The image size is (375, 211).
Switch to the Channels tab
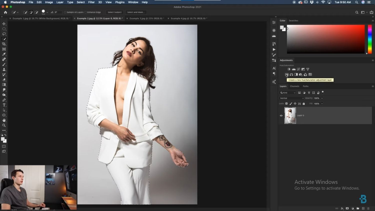tap(294, 86)
